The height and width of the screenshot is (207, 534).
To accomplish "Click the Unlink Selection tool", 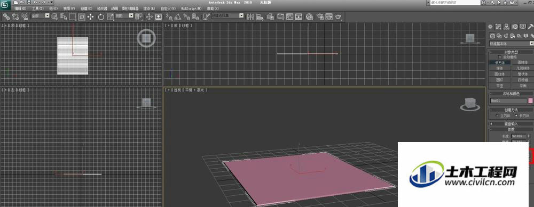I will tap(15, 16).
